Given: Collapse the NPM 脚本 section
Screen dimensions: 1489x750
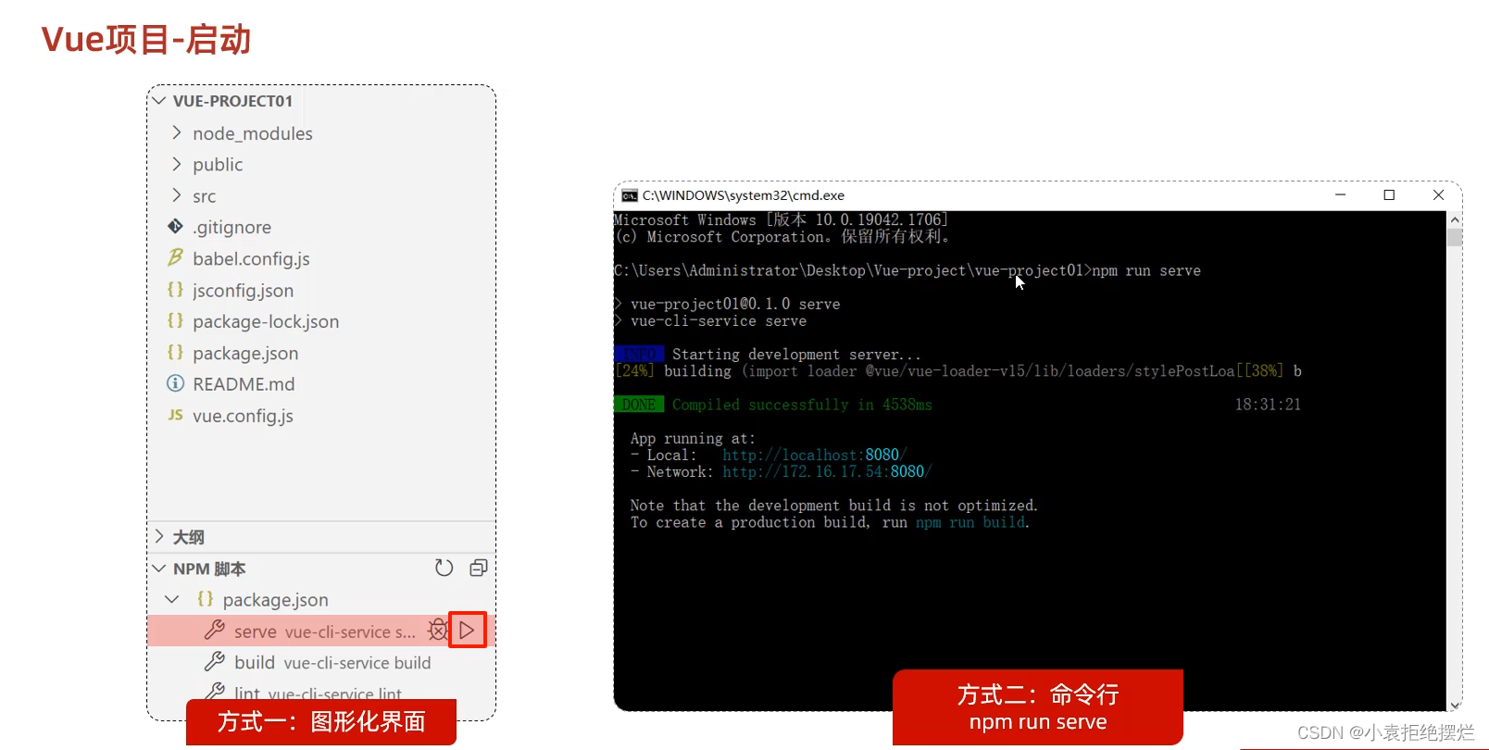Looking at the screenshot, I should pyautogui.click(x=159, y=568).
